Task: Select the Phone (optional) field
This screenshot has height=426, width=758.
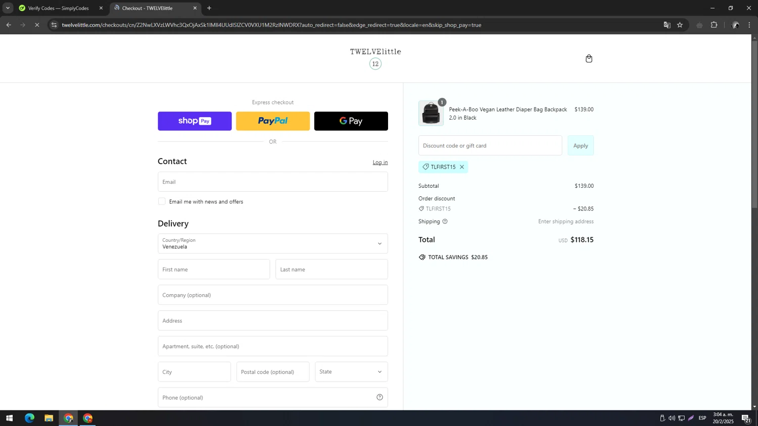Action: 273,398
